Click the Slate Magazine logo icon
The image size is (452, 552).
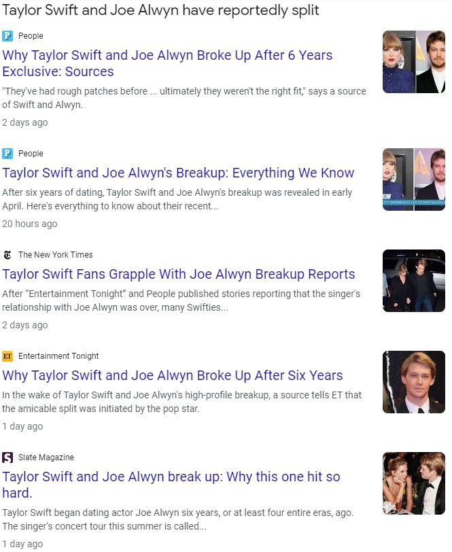(x=7, y=458)
